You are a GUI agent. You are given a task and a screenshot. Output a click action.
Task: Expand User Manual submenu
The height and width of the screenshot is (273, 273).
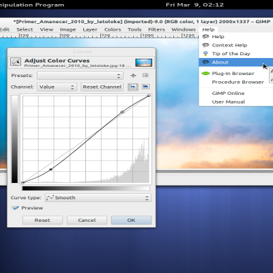coord(236,102)
